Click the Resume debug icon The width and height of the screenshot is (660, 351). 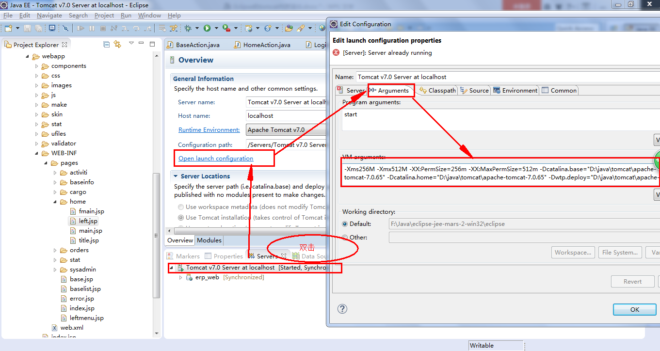[x=80, y=28]
